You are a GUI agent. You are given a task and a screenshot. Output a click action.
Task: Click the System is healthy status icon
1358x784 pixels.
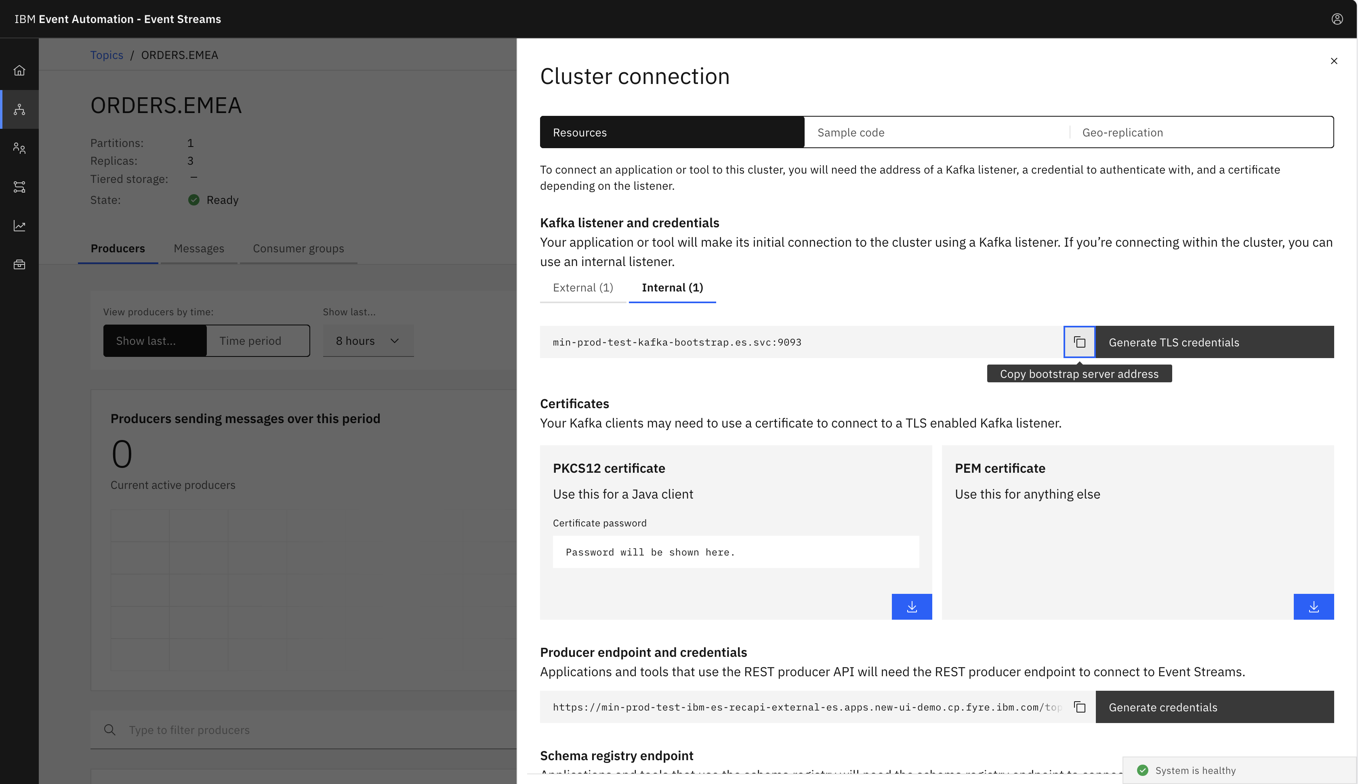1142,771
